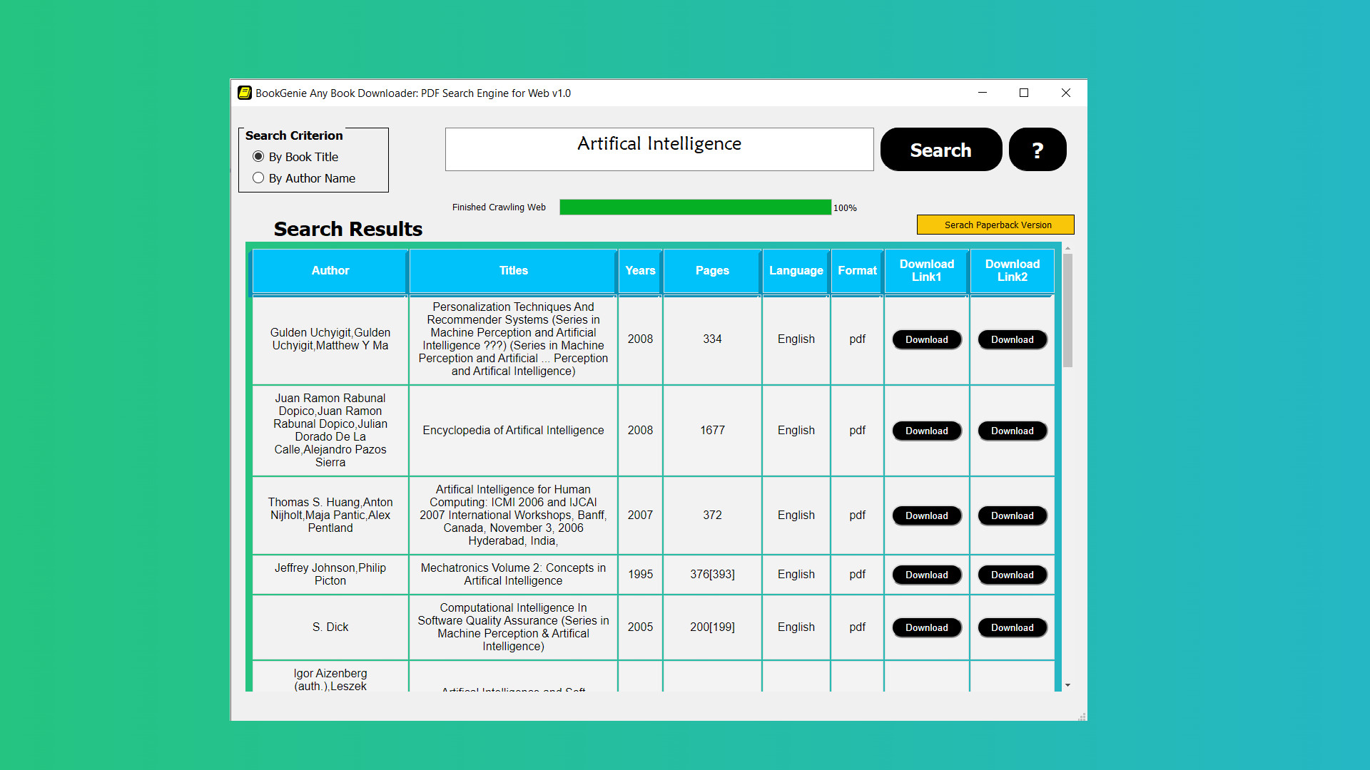Click the results scrollbar down arrow

tap(1067, 685)
